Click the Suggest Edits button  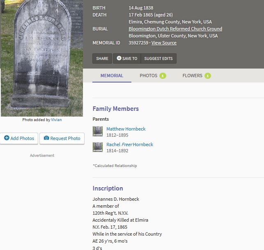click(x=158, y=58)
